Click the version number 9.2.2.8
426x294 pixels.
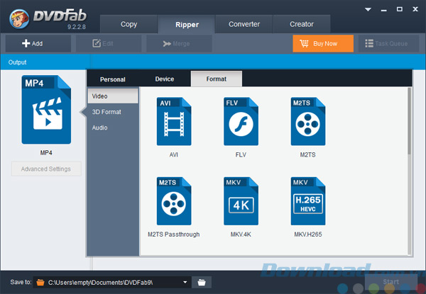pos(77,27)
